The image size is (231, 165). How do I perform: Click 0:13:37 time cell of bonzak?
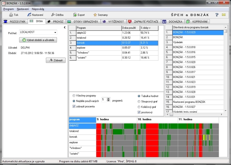point(131,43)
